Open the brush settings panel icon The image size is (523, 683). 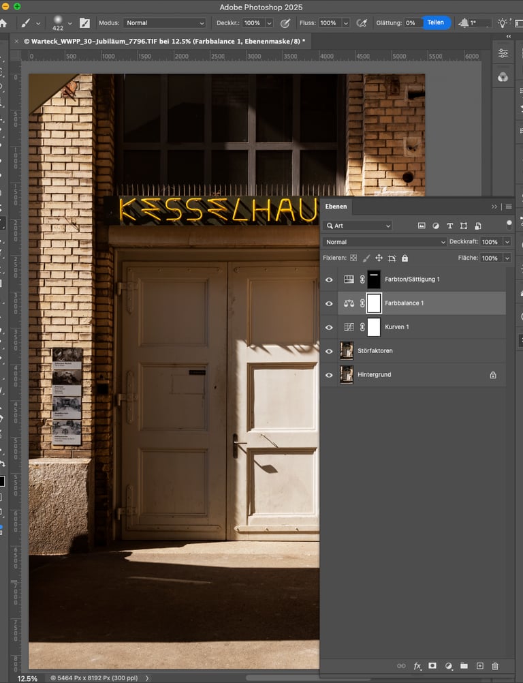tap(84, 23)
